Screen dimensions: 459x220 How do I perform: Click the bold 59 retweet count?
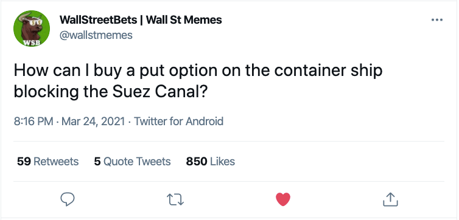point(24,161)
